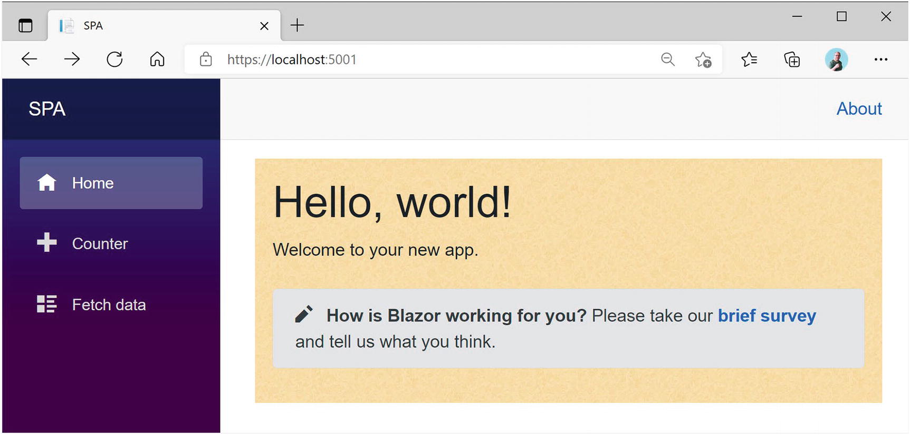The image size is (910, 435).
Task: Click the About link
Action: pyautogui.click(x=859, y=108)
